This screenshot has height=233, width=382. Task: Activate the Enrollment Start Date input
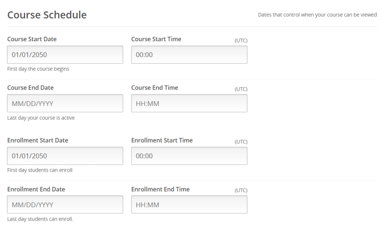(65, 156)
